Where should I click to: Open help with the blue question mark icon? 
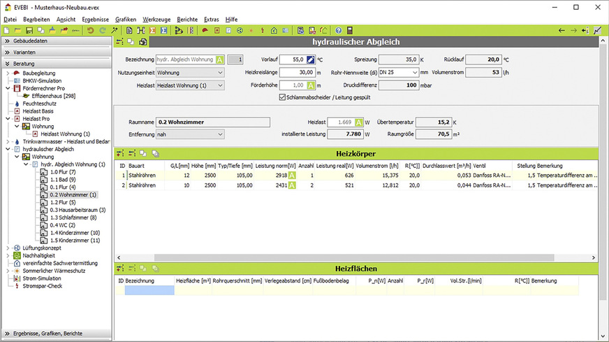(338, 30)
